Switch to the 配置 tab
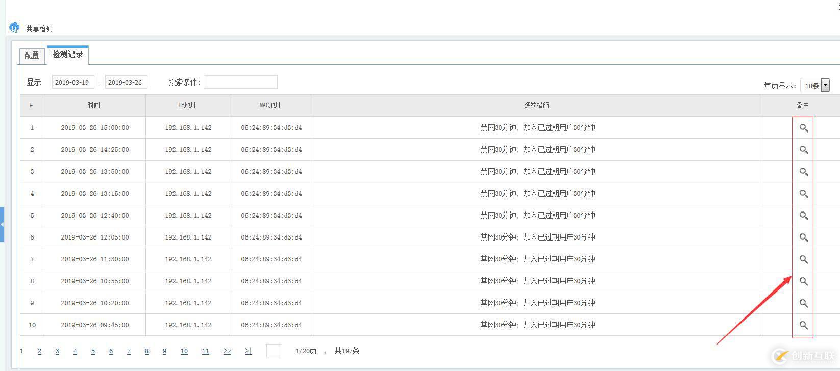Screen dimensions: 840x371 click(32, 56)
